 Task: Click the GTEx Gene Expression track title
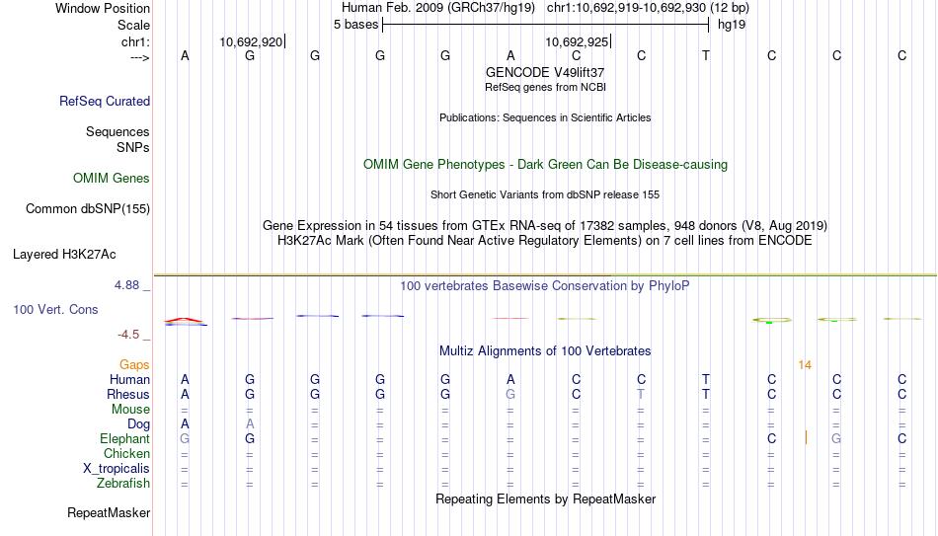545,225
